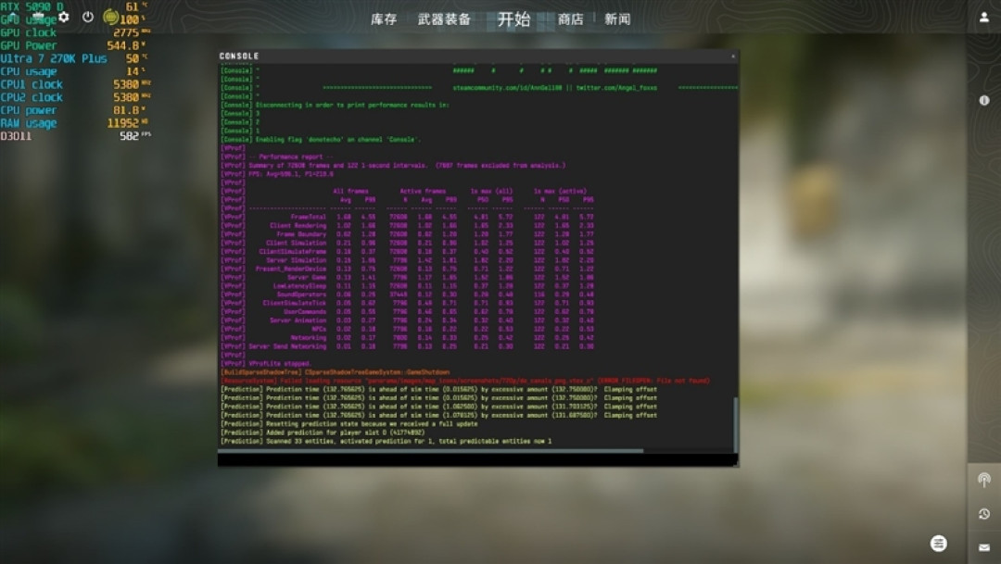Go to the home icon in top-left
This screenshot has height=564, width=1001.
point(14,17)
